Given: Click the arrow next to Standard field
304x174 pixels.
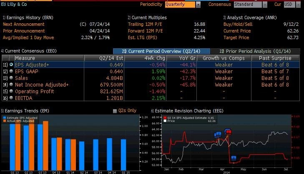Looking at the screenshot, I should pos(265,5).
